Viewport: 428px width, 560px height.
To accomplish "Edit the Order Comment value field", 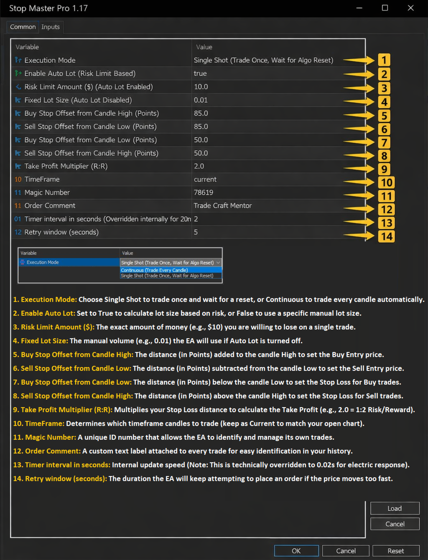I will [223, 205].
